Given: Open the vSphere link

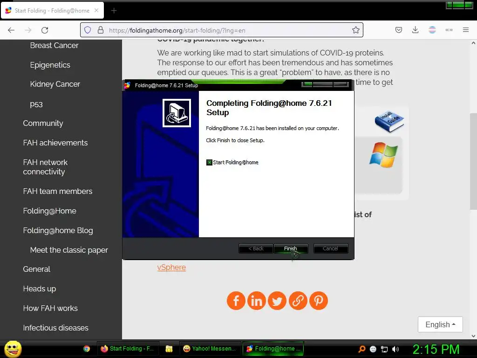Looking at the screenshot, I should click(x=171, y=267).
